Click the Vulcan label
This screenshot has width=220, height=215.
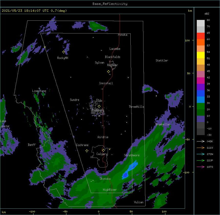click(139, 202)
